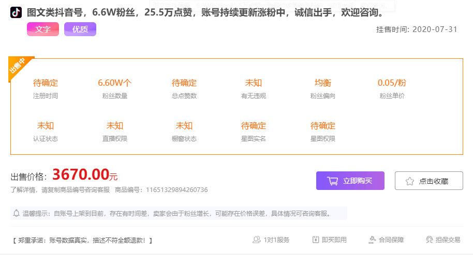This screenshot has width=473, height=255.
Task: Click the 0.05/粉 unit price value
Action: (x=392, y=83)
